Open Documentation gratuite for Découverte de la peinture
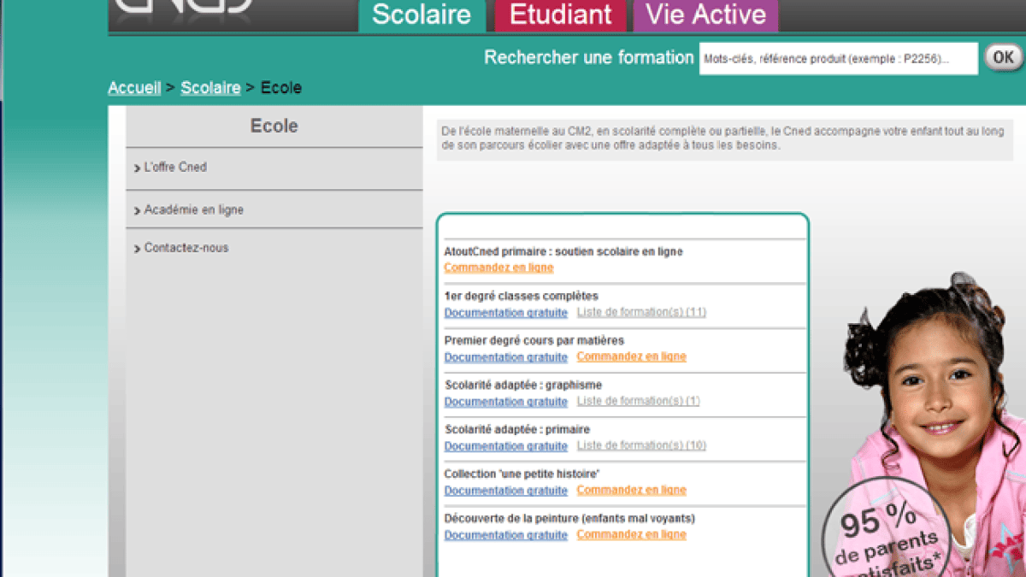This screenshot has width=1026, height=577. coord(505,534)
